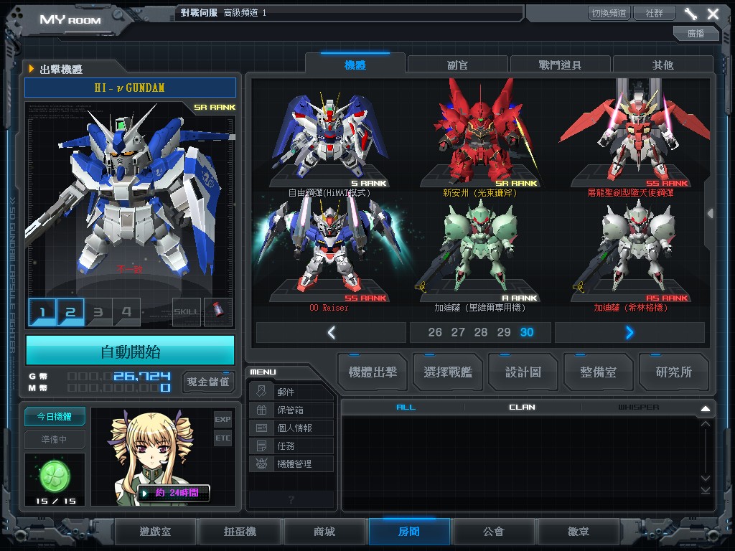Open settings with the wrench icon
735x551 pixels.
click(x=690, y=14)
